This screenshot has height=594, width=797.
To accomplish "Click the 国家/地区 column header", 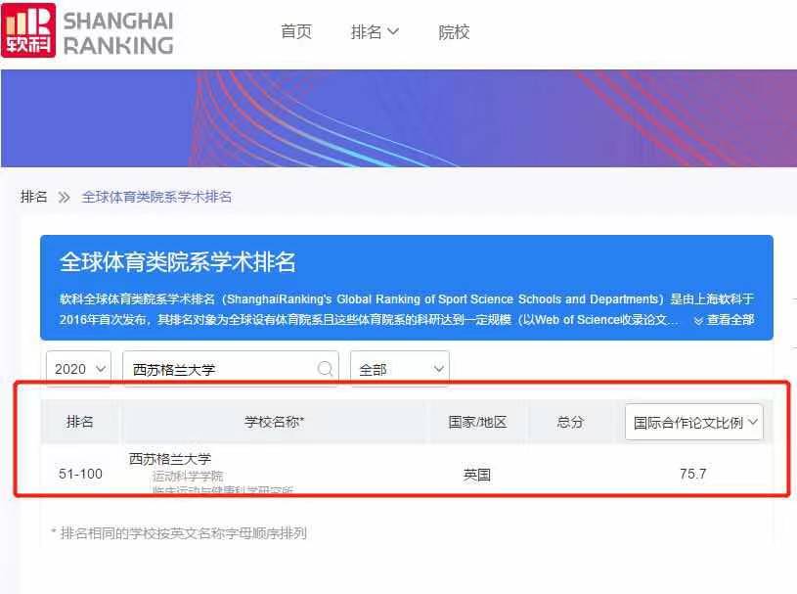I will click(477, 422).
